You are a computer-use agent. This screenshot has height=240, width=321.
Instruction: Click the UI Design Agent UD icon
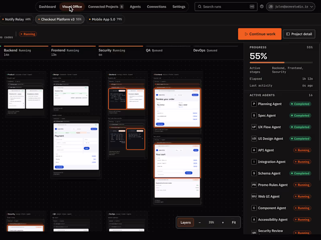254,138
